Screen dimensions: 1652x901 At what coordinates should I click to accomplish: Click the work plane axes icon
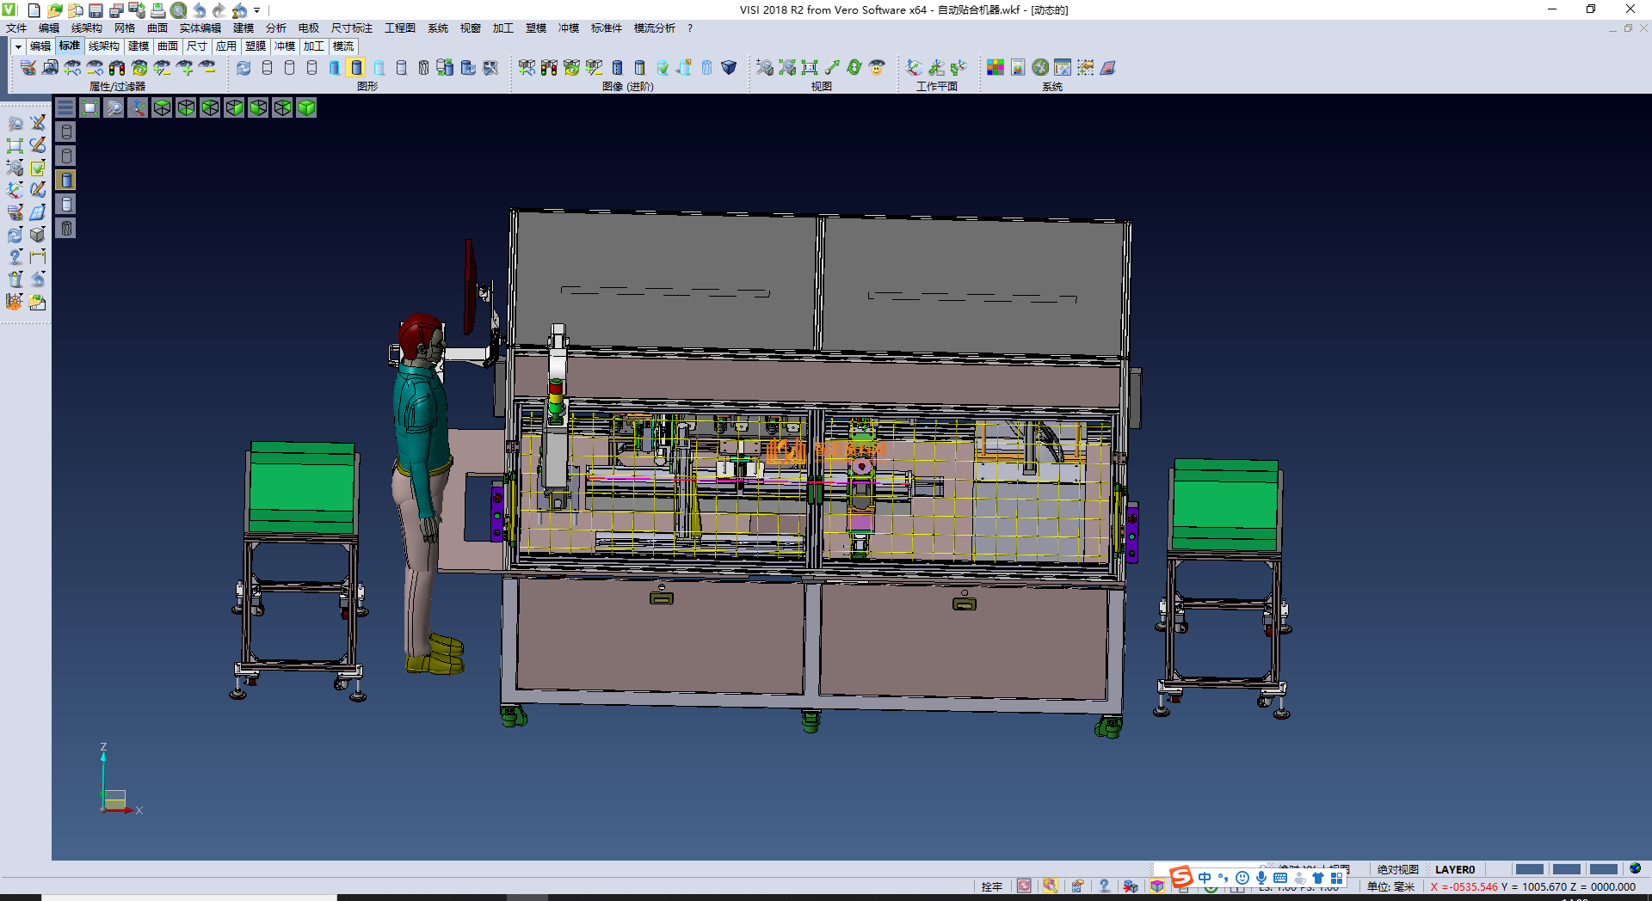coord(914,67)
